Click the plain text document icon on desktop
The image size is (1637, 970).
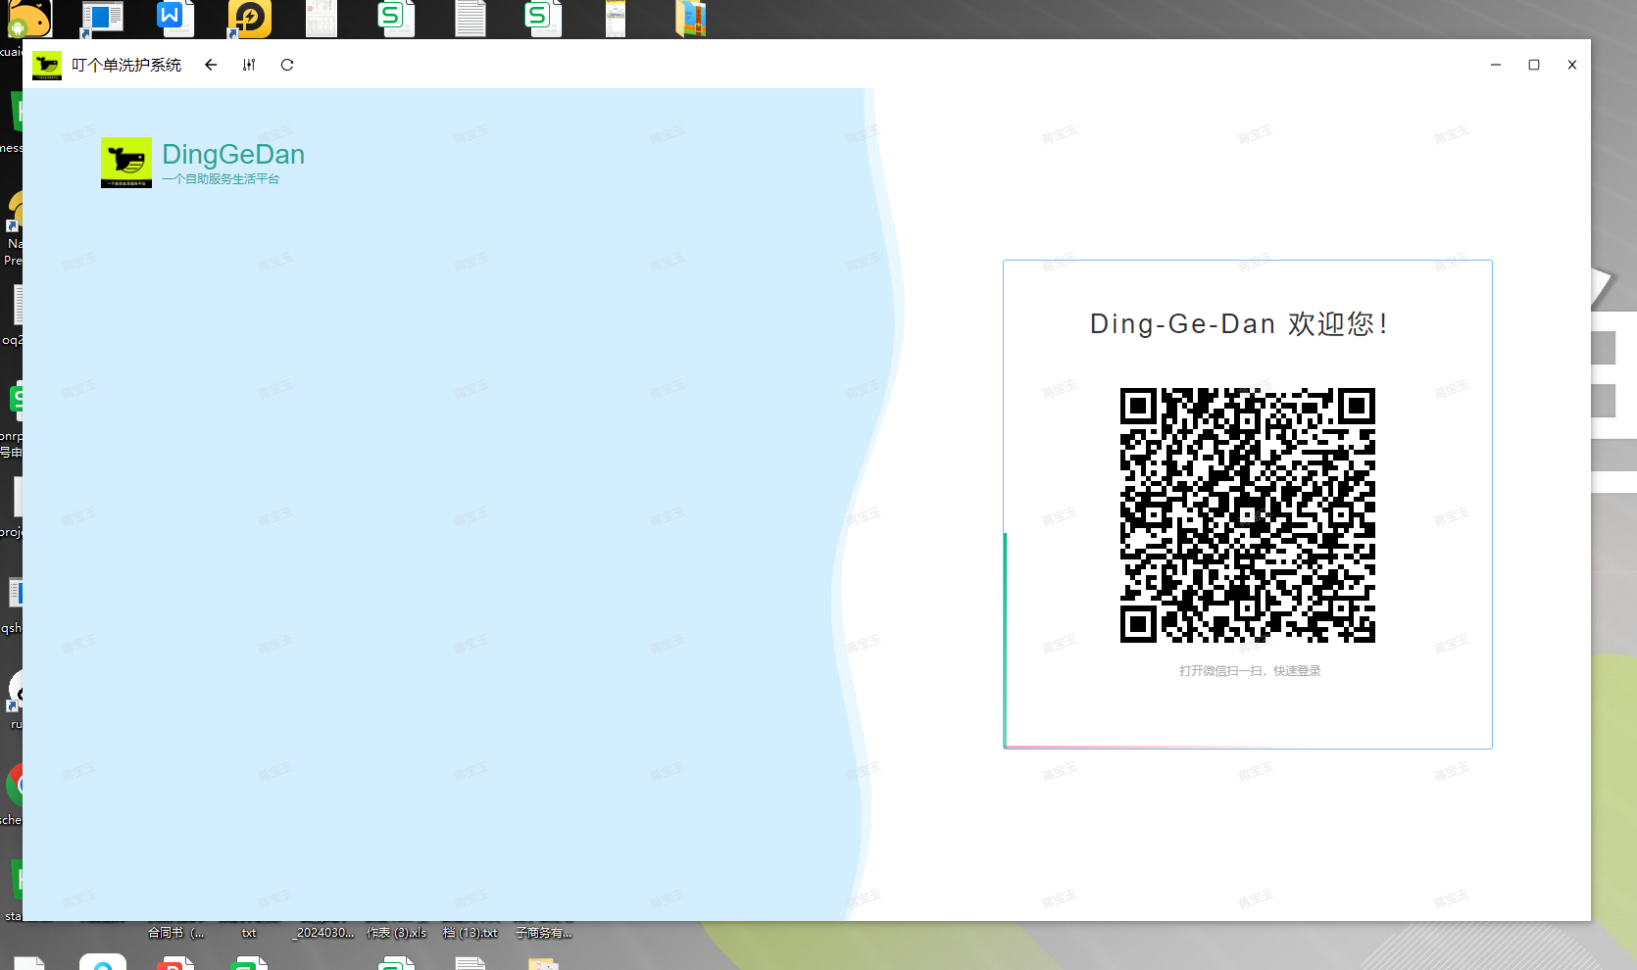471,19
